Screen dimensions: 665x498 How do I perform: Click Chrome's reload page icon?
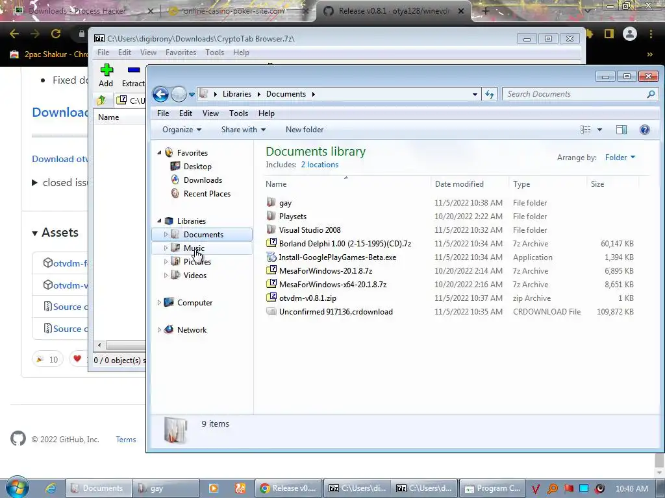point(56,34)
